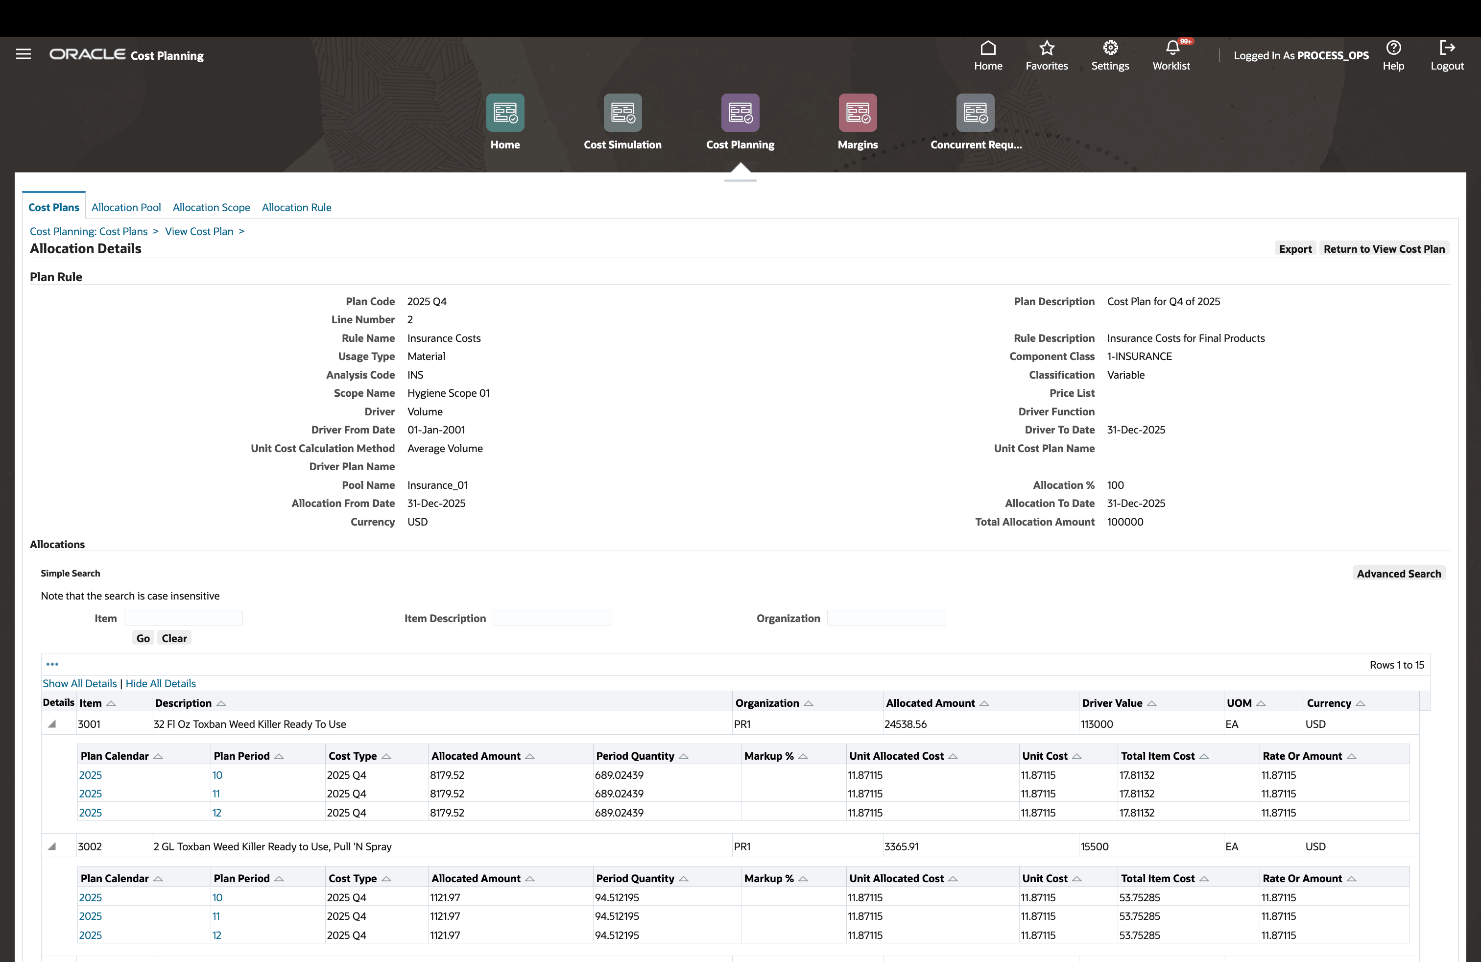Sort by Organization column arrow
This screenshot has width=1481, height=962.
pyautogui.click(x=808, y=704)
